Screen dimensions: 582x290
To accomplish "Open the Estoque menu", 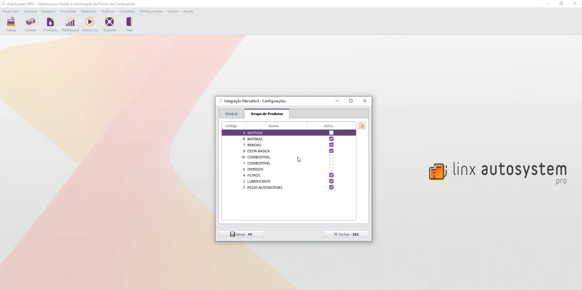I will point(30,11).
